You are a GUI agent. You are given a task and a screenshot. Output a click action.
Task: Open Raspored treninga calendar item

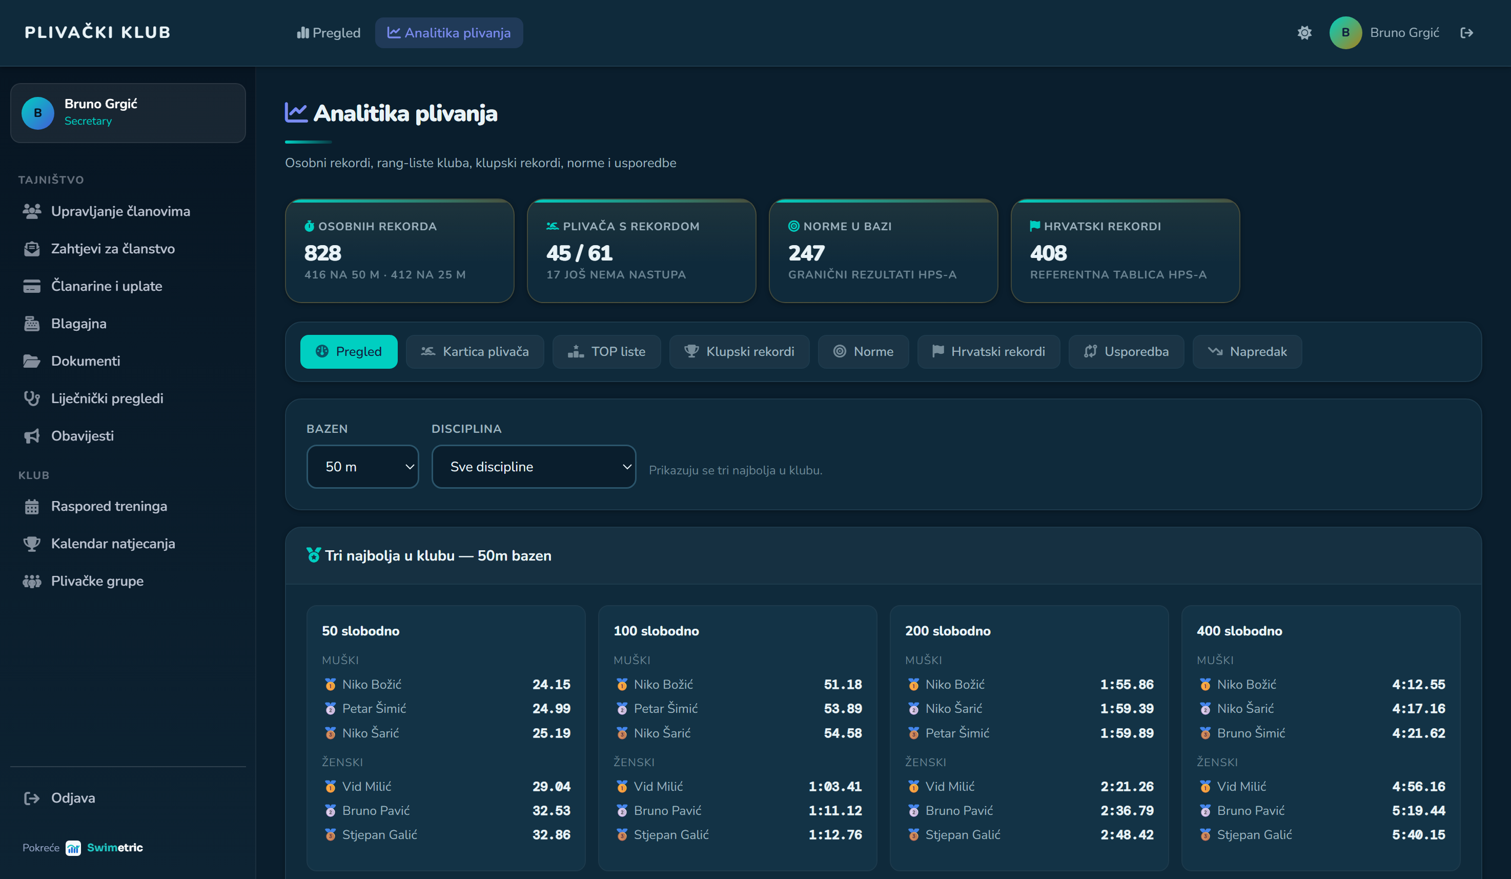click(x=128, y=506)
